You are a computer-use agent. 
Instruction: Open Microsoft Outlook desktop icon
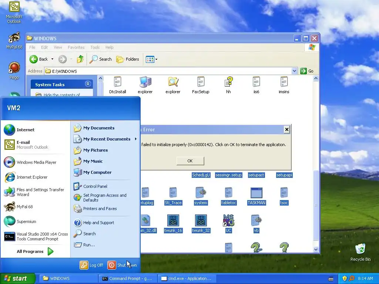click(x=14, y=12)
